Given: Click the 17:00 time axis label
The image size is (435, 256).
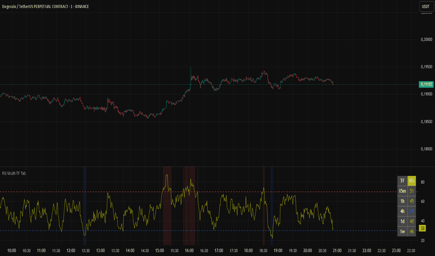Looking at the screenshot, I should (x=218, y=250).
